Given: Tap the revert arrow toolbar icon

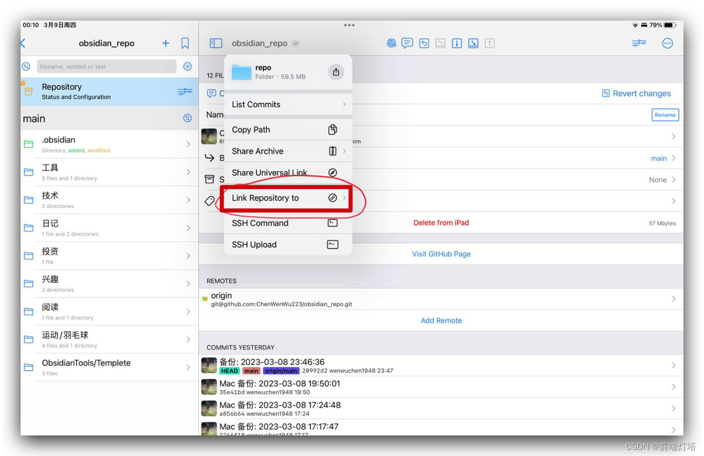Looking at the screenshot, I should point(424,44).
